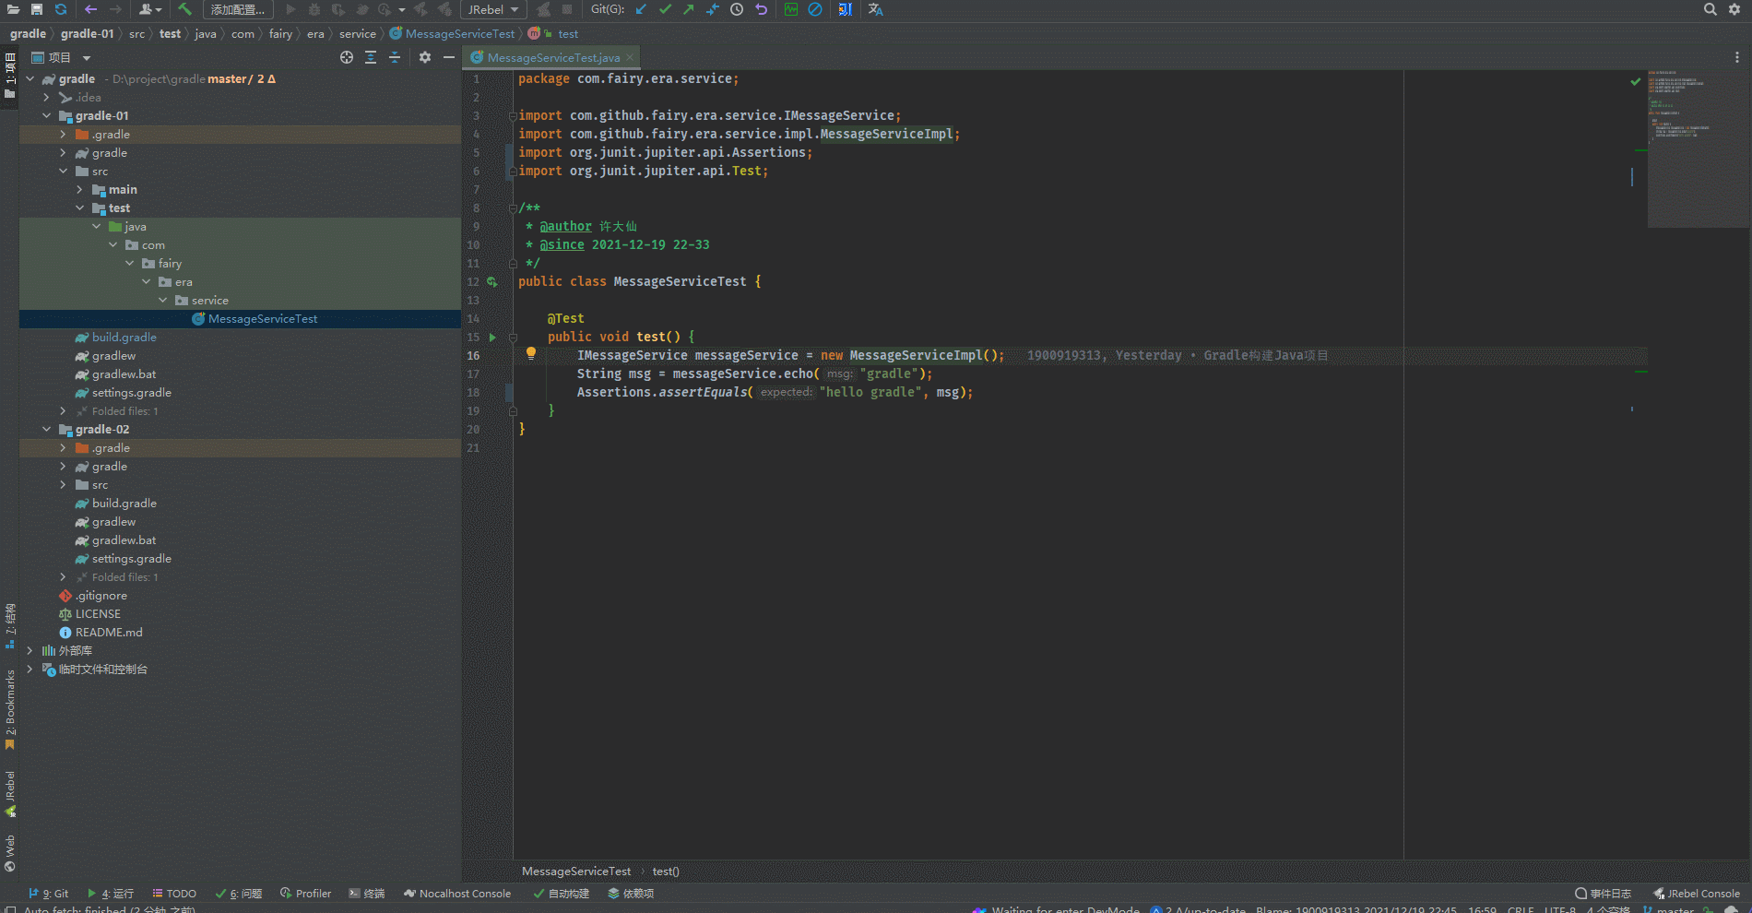Expand src folder under gradle-02
The height and width of the screenshot is (913, 1752).
click(64, 485)
